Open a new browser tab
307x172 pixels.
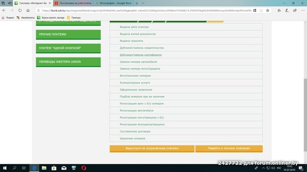(x=137, y=3)
